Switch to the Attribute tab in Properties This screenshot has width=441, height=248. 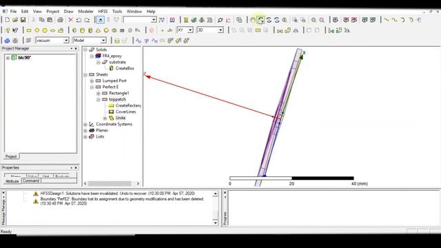click(12, 181)
